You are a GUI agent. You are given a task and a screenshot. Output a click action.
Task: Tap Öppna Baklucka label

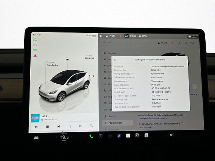click(x=89, y=56)
